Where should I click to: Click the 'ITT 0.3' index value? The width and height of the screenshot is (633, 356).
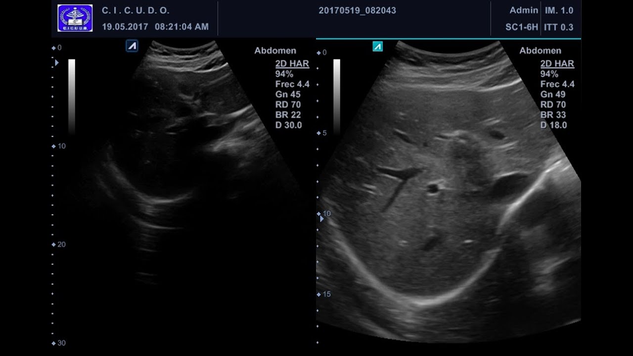[x=559, y=27]
